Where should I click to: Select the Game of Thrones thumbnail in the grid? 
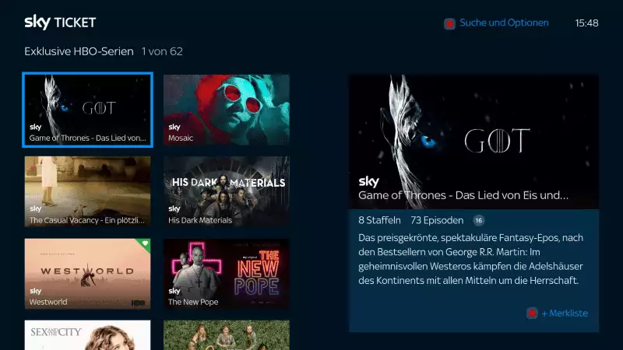point(87,110)
